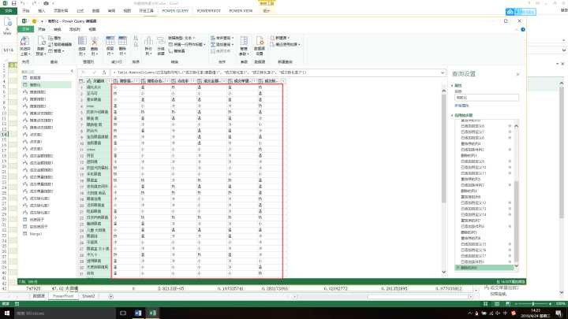568x319 pixels.
Task: Open POWER VIEW tab in Excel ribbon
Action: click(241, 11)
